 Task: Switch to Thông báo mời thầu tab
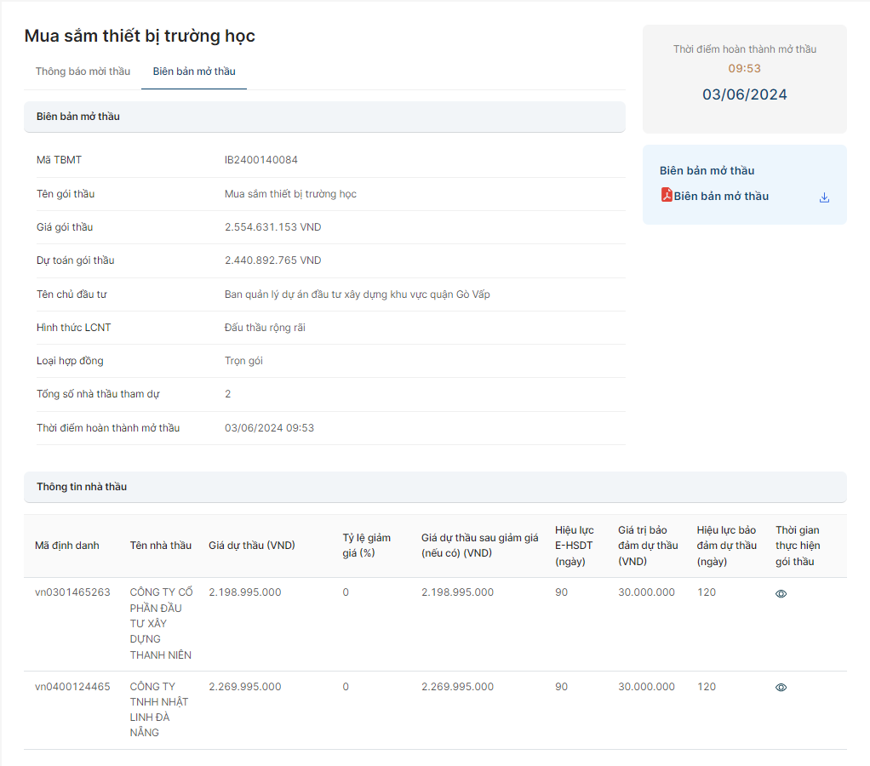tap(83, 71)
